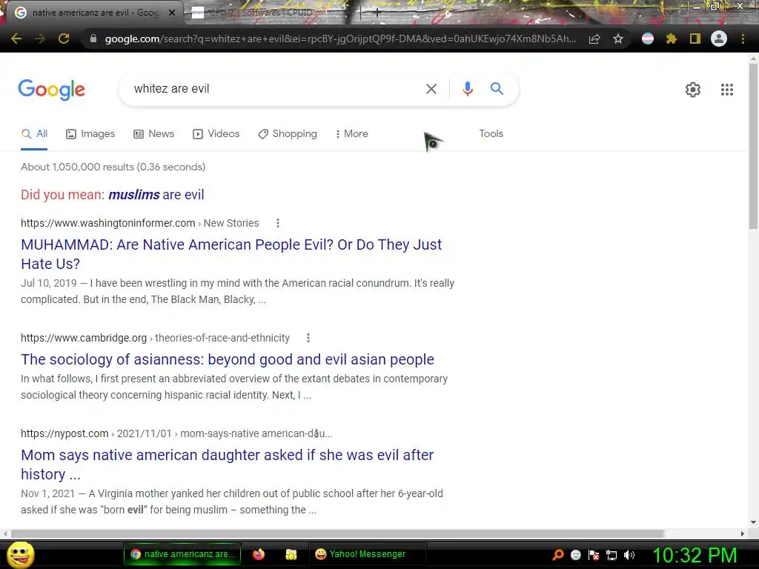Click the address bar URL
759x569 pixels.
pos(340,39)
